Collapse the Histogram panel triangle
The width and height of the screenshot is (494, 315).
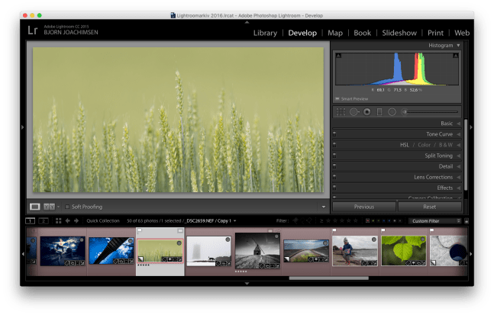point(458,45)
